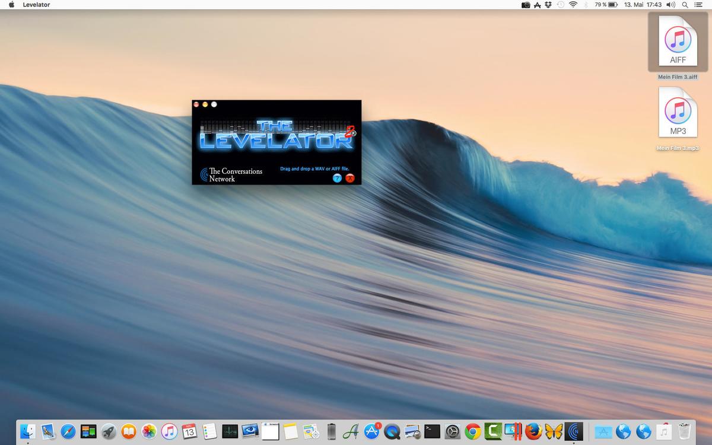Image resolution: width=712 pixels, height=445 pixels.
Task: Show battery status at 79 %
Action: pyautogui.click(x=606, y=5)
